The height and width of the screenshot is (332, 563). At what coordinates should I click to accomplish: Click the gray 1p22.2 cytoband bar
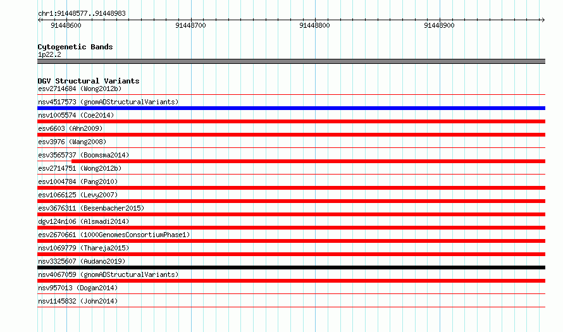point(291,61)
